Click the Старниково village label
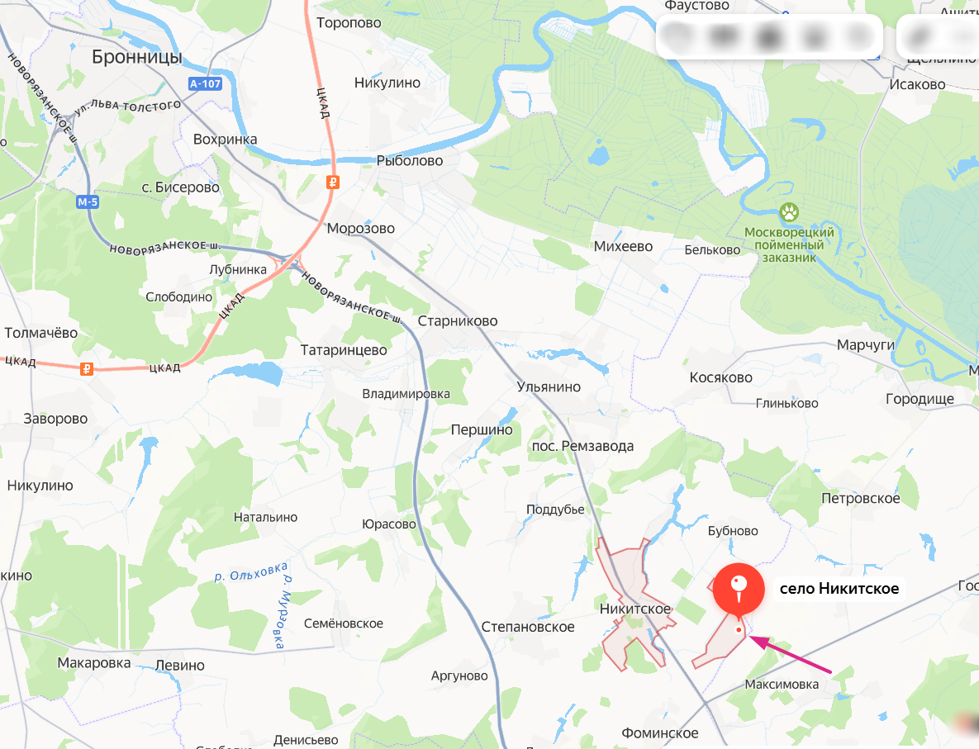979x749 pixels. [x=458, y=320]
